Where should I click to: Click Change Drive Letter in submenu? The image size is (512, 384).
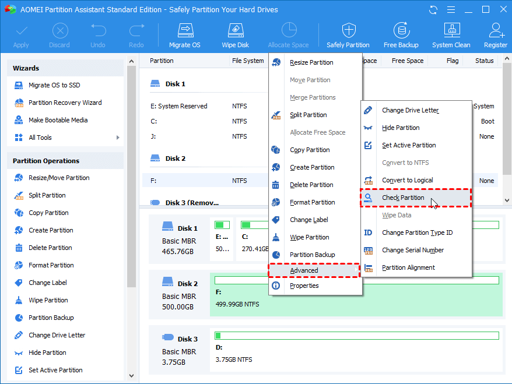pos(410,110)
